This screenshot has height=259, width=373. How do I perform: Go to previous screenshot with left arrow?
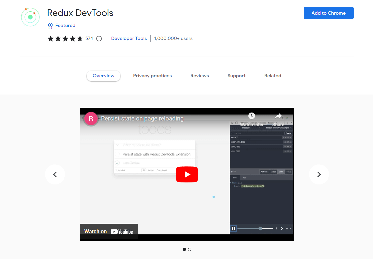pyautogui.click(x=55, y=174)
